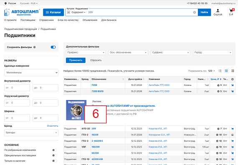
Task: Click Внутренний диаметр от field
Action: click(17, 88)
